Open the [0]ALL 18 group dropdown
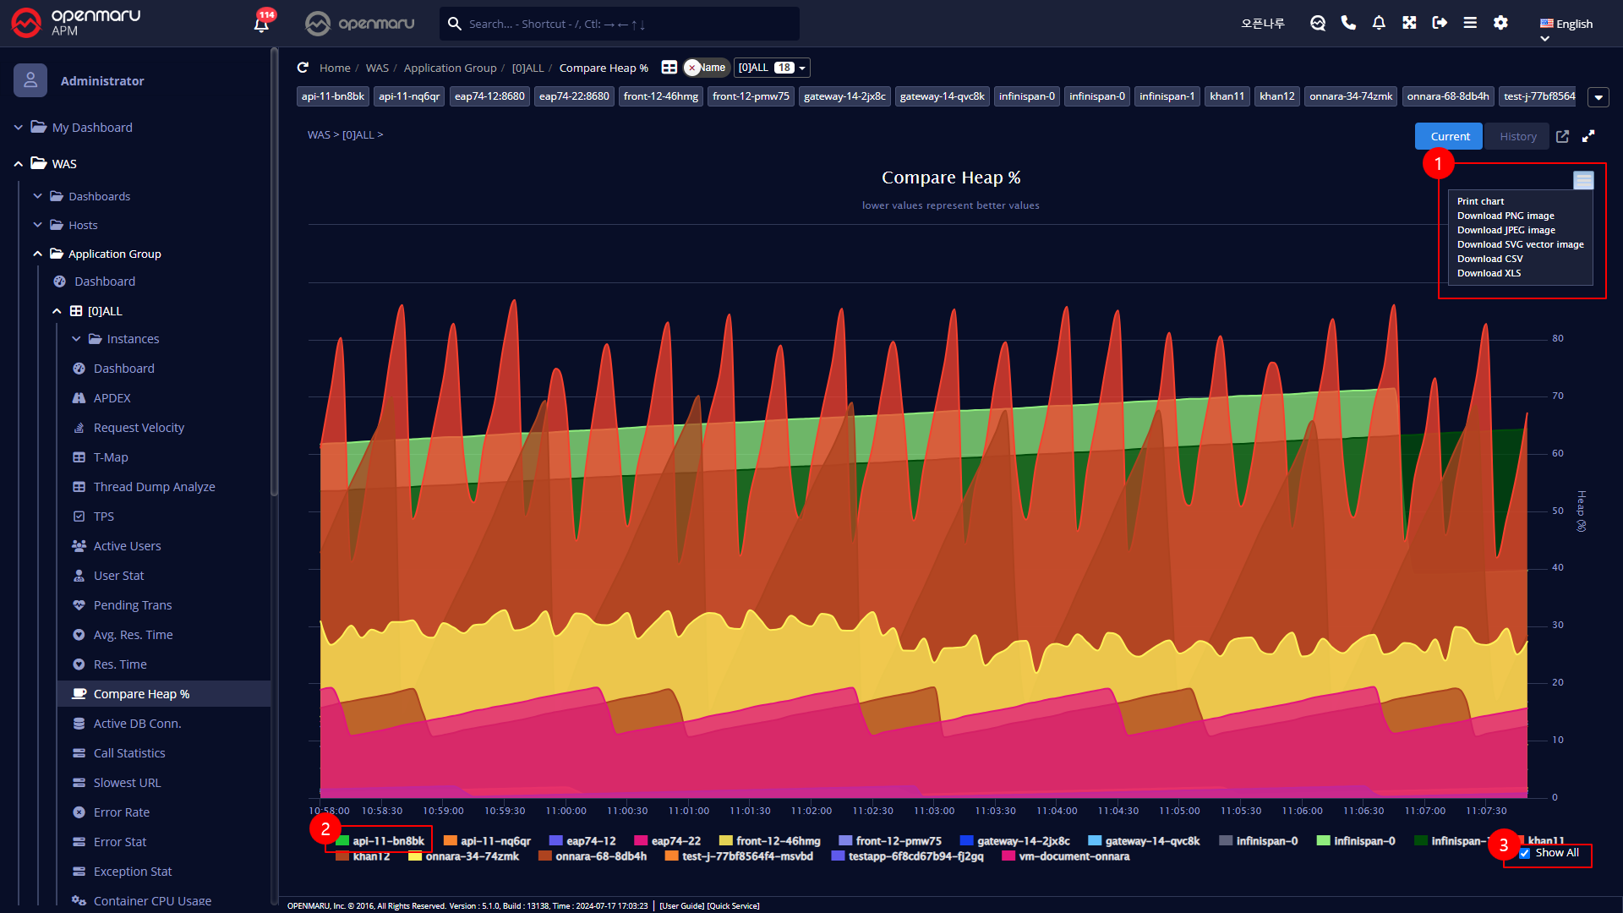This screenshot has width=1623, height=913. 772,68
